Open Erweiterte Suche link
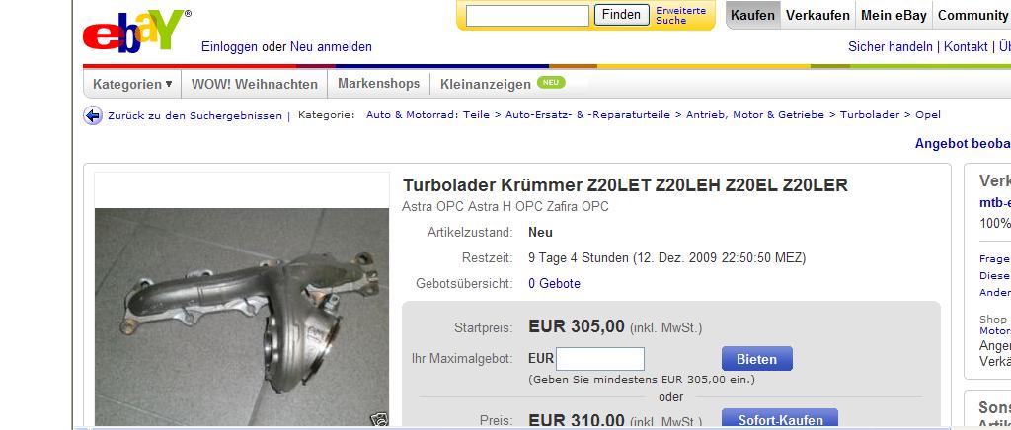 pyautogui.click(x=681, y=15)
